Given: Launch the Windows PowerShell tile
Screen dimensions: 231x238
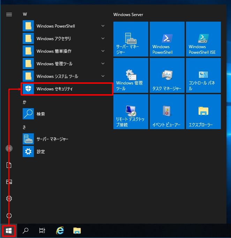Looking at the screenshot, I should (x=167, y=39).
